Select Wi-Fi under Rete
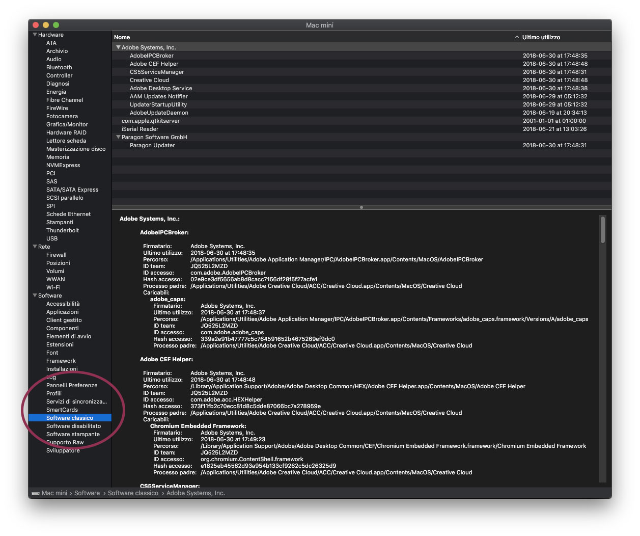Viewport: 640px width, 536px height. [53, 287]
